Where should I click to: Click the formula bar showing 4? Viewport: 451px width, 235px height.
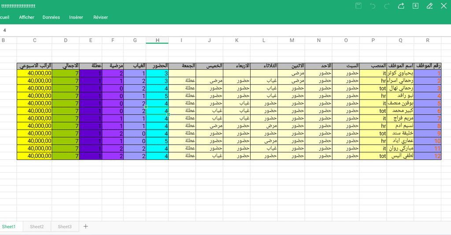[220, 30]
